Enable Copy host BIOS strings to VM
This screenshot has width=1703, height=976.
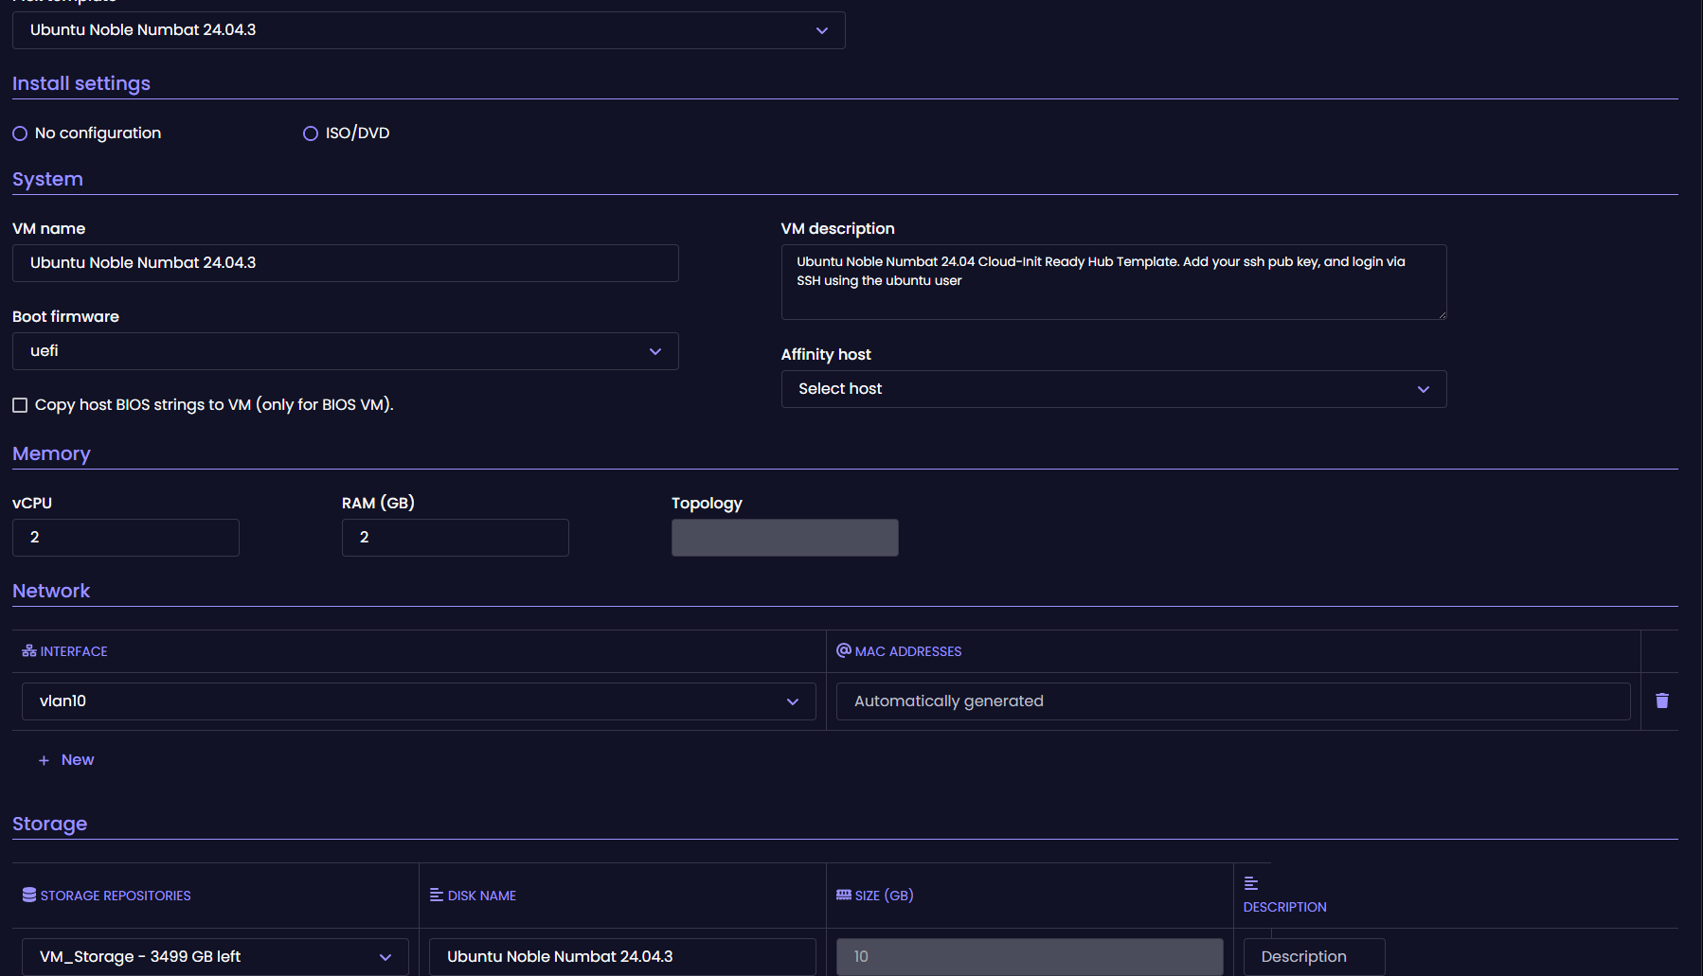tap(19, 404)
